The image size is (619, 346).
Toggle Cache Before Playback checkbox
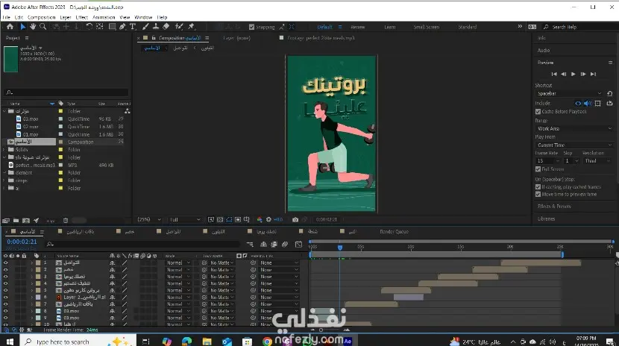[538, 112]
